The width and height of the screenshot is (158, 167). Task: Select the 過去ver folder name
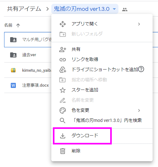(29, 55)
